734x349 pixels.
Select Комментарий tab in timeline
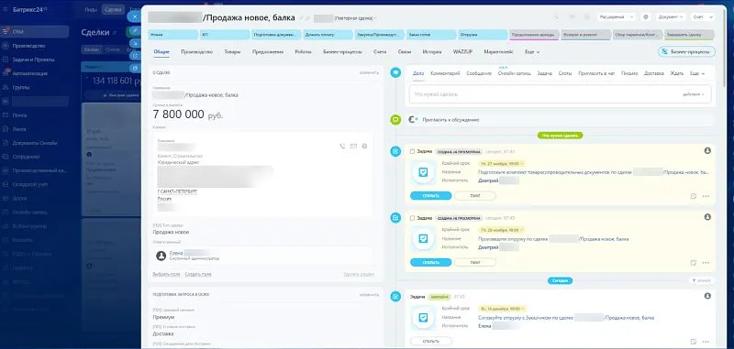pos(445,73)
